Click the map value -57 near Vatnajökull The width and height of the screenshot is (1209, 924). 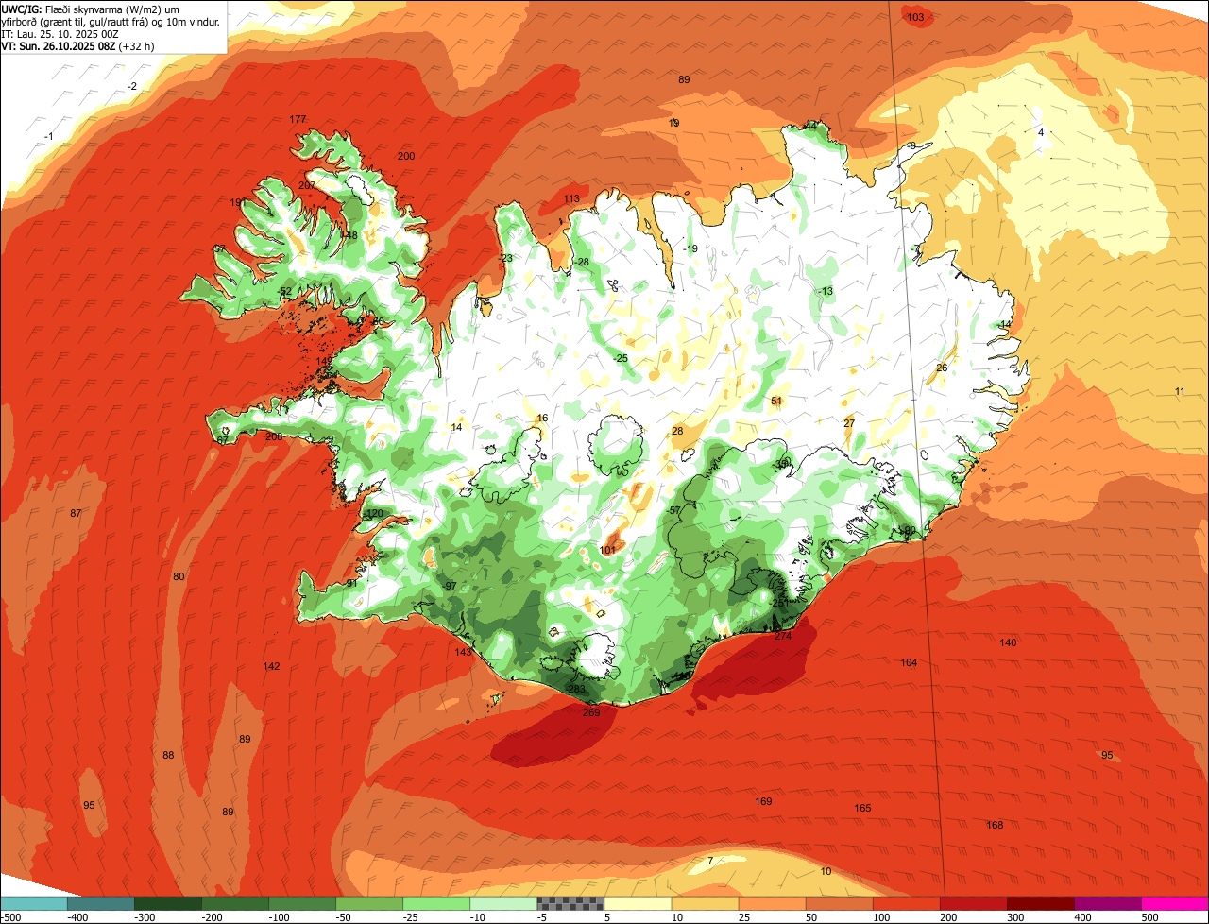tap(674, 510)
